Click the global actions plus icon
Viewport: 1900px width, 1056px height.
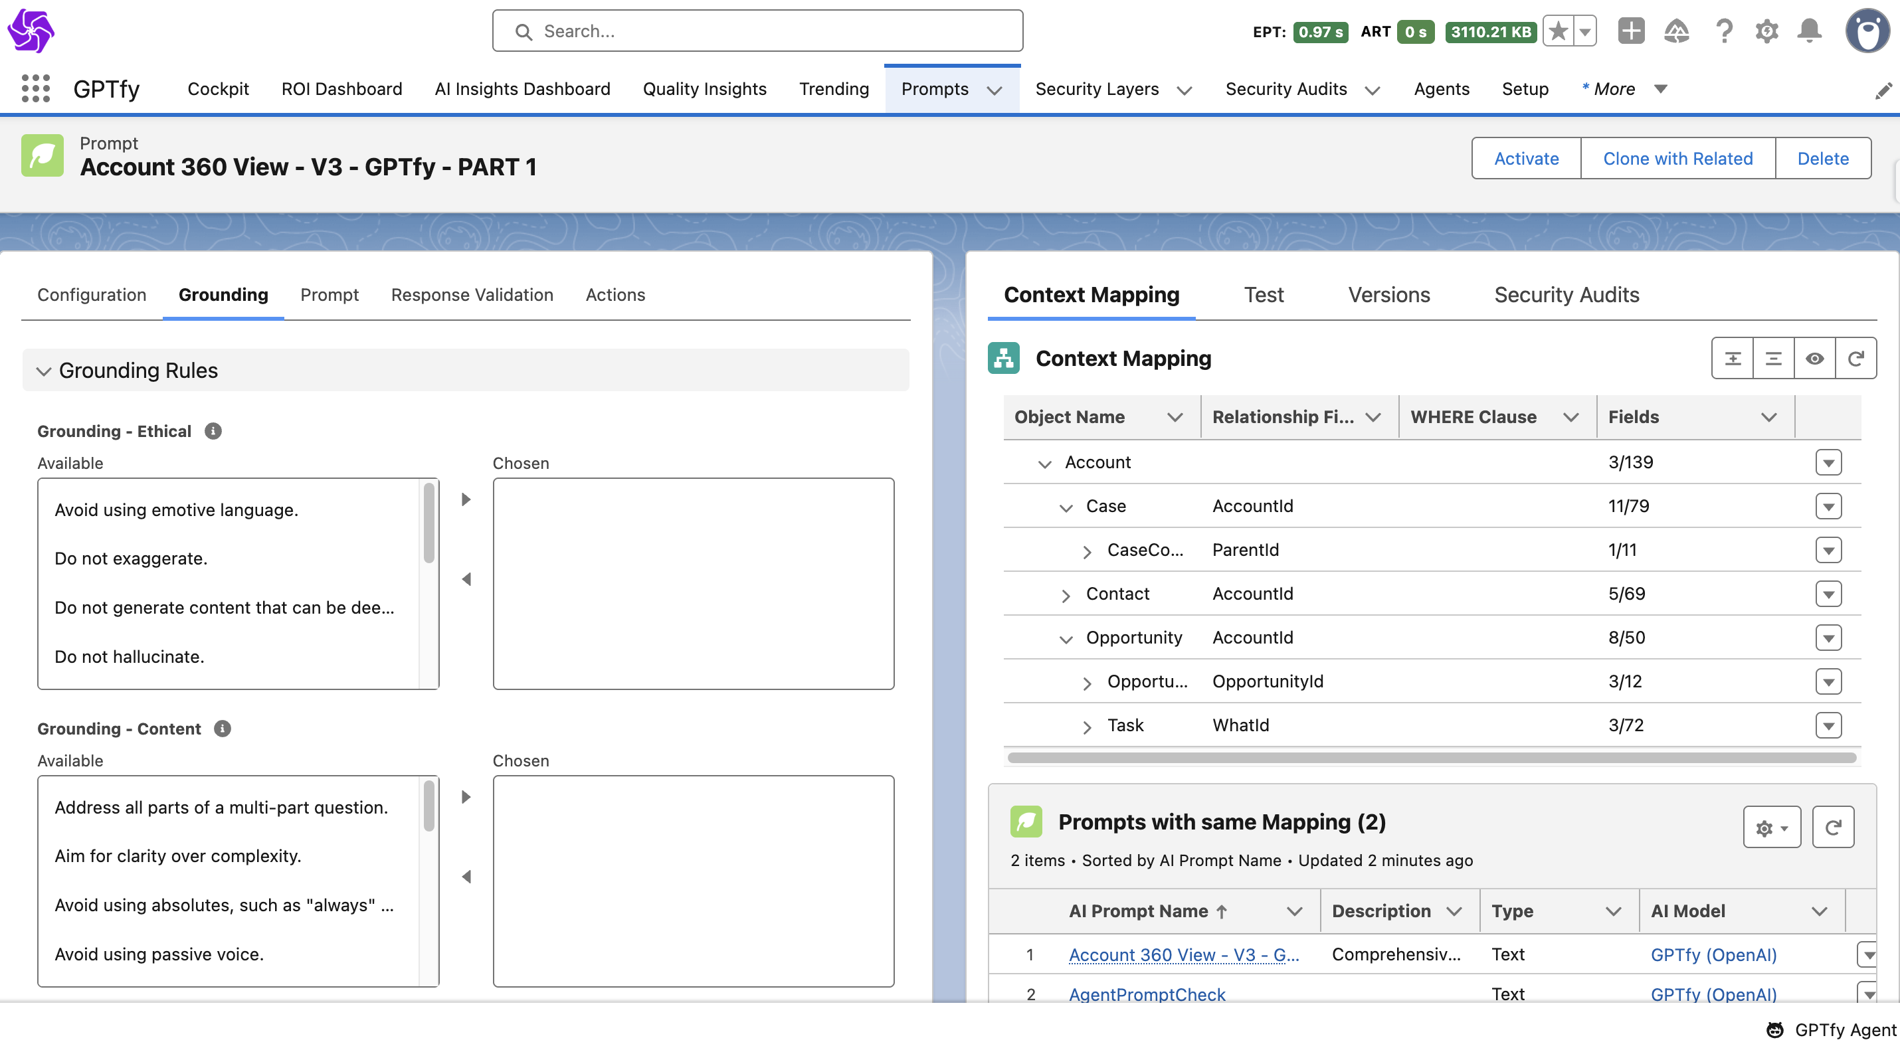pyautogui.click(x=1631, y=31)
